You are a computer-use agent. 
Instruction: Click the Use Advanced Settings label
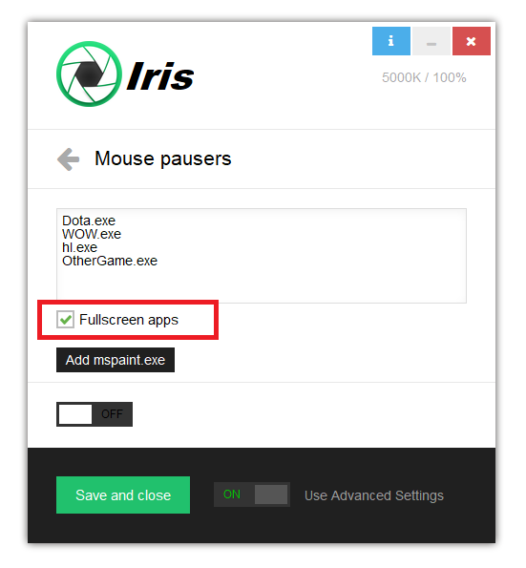click(374, 495)
